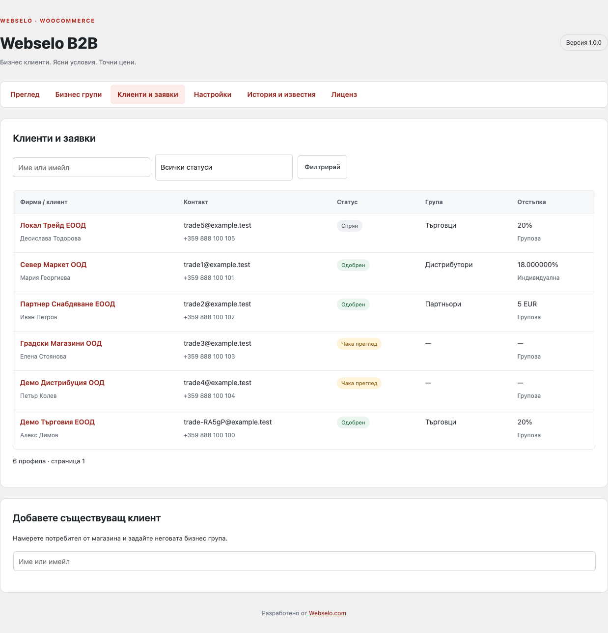Click email trade3@example.test
This screenshot has height=633, width=608.
[218, 343]
